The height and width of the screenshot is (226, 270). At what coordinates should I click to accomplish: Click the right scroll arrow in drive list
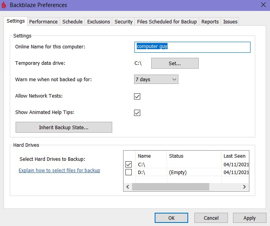(244, 187)
